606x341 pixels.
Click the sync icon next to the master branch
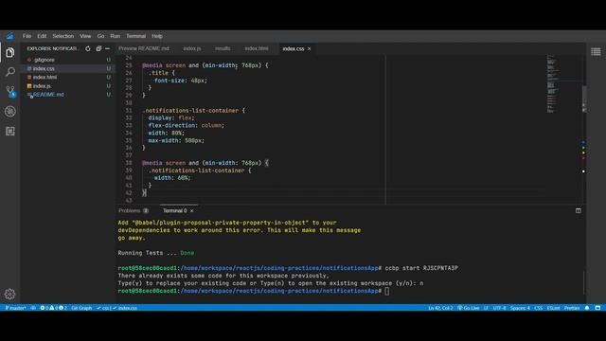point(33,308)
